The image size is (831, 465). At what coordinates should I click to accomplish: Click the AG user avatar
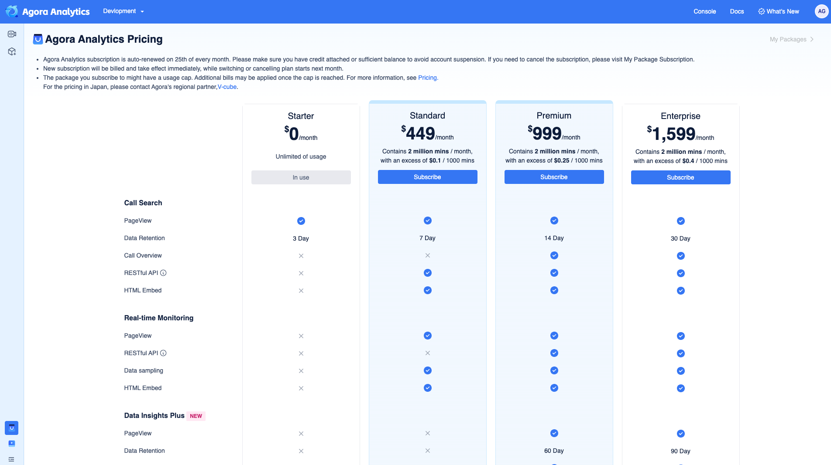[x=821, y=11]
